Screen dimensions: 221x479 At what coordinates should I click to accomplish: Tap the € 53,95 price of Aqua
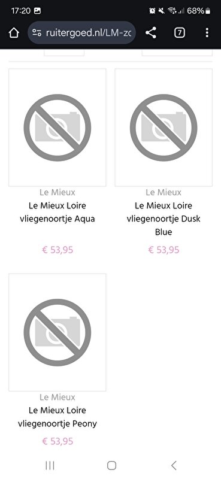57,250
